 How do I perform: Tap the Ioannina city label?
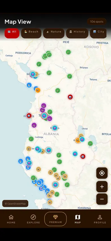pos(84,208)
